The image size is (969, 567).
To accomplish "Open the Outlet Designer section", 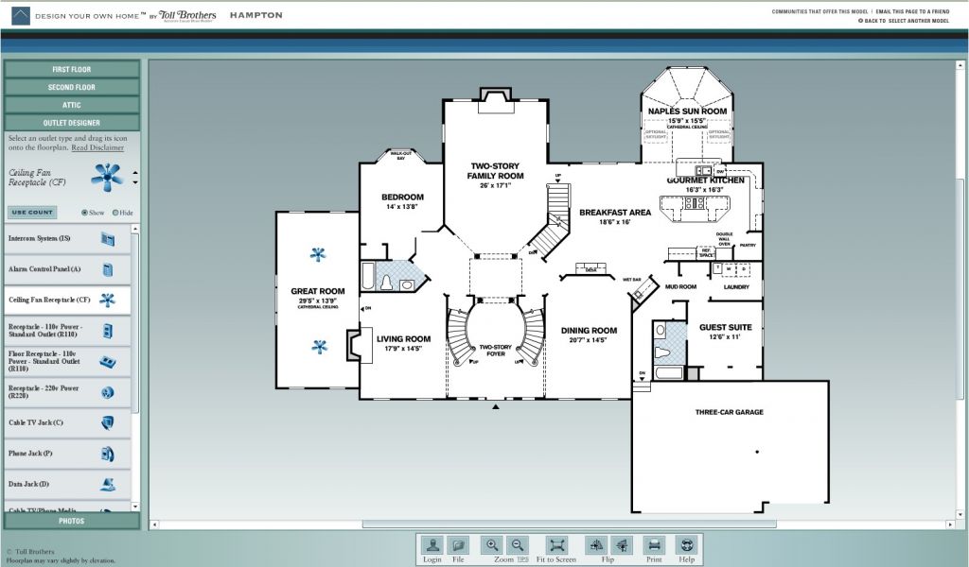I will pos(72,123).
